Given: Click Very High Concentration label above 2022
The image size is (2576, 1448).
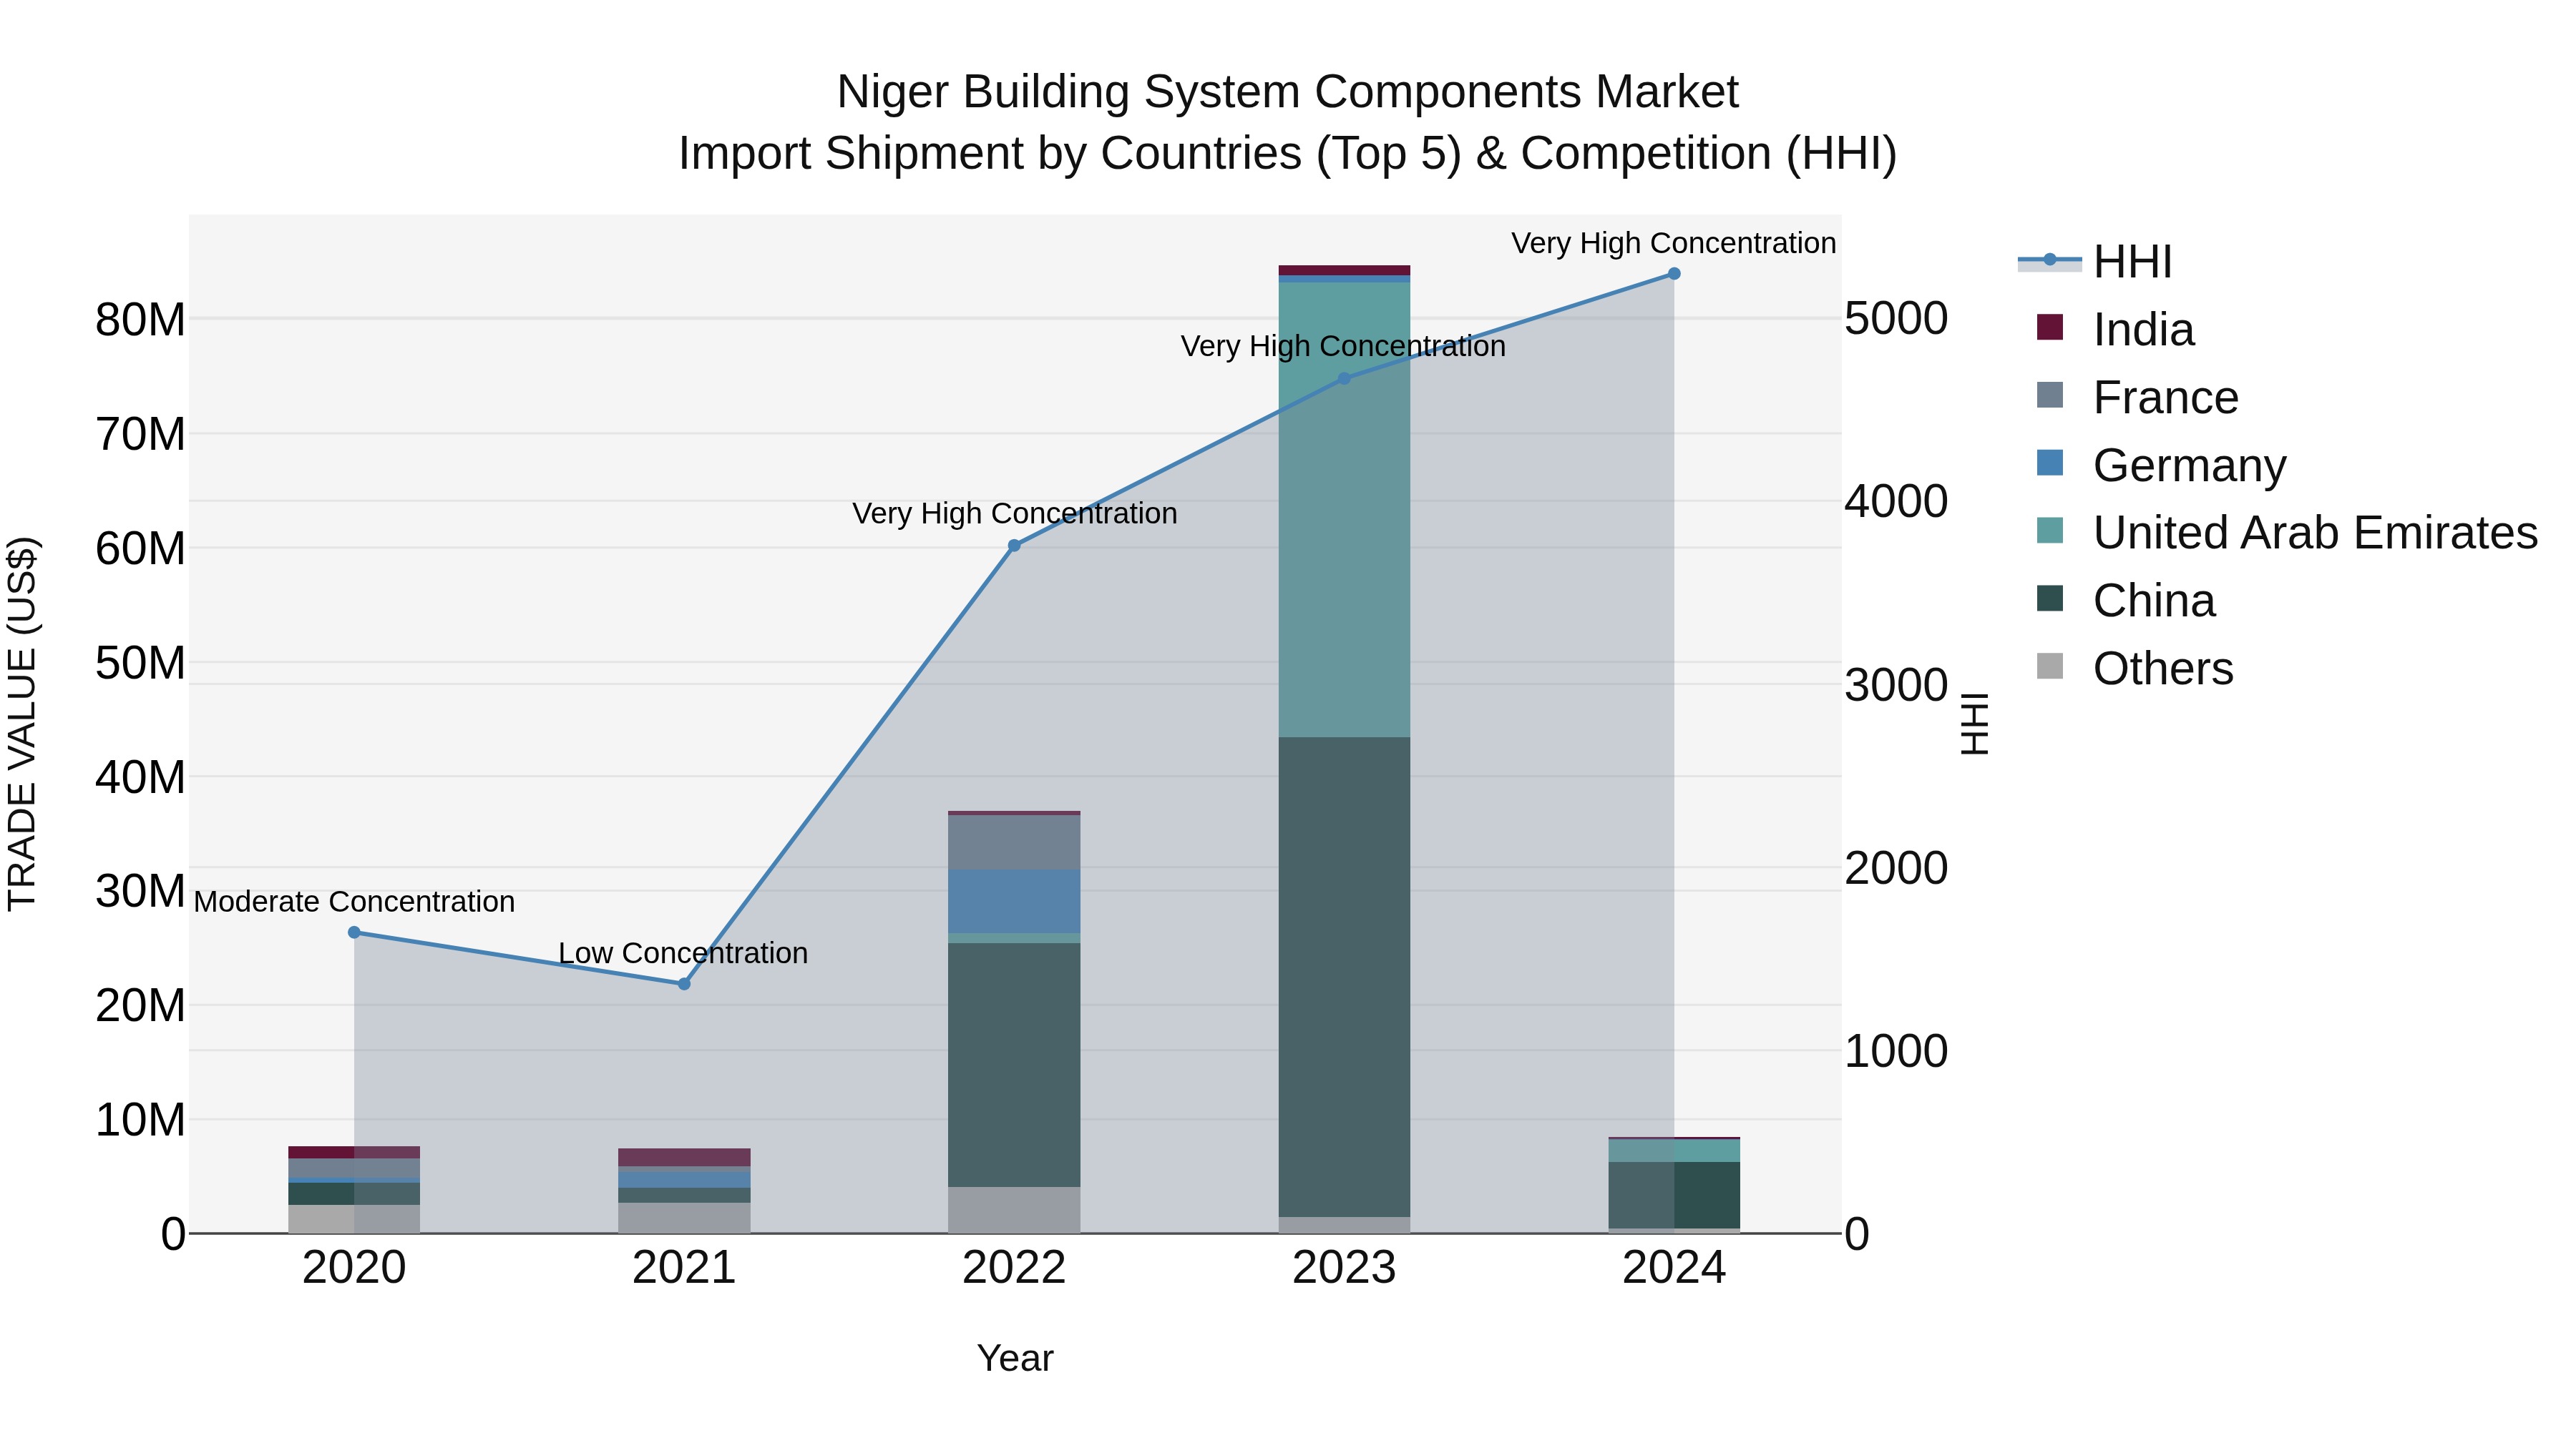Looking at the screenshot, I should (x=1014, y=513).
